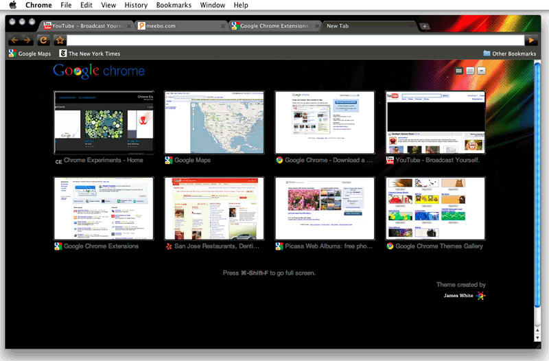Go back with the back arrow button
This screenshot has height=361, width=549.
click(x=14, y=40)
